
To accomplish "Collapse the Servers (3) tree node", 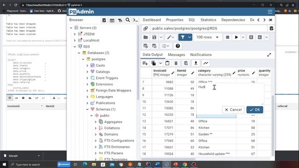I will [71, 28].
